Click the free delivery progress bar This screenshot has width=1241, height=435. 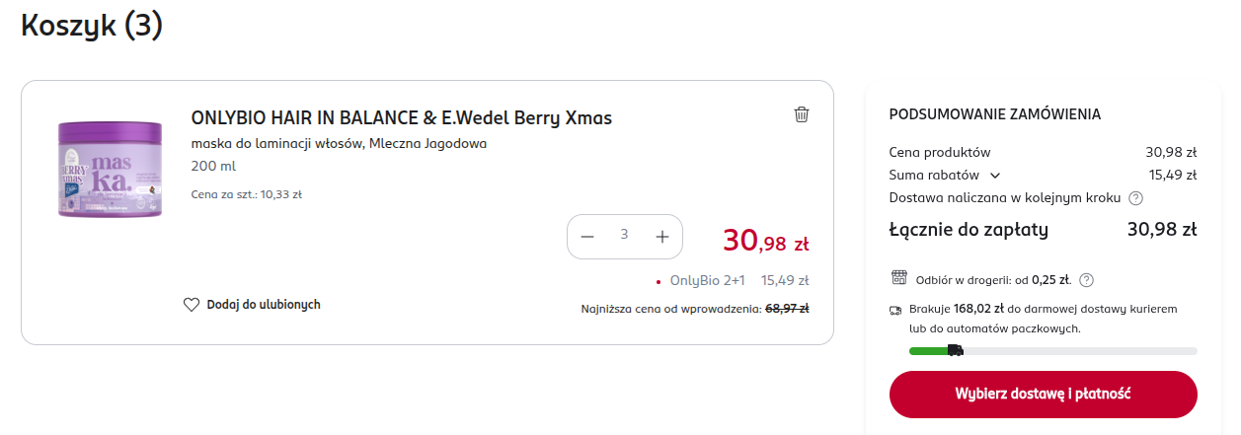click(x=1052, y=350)
